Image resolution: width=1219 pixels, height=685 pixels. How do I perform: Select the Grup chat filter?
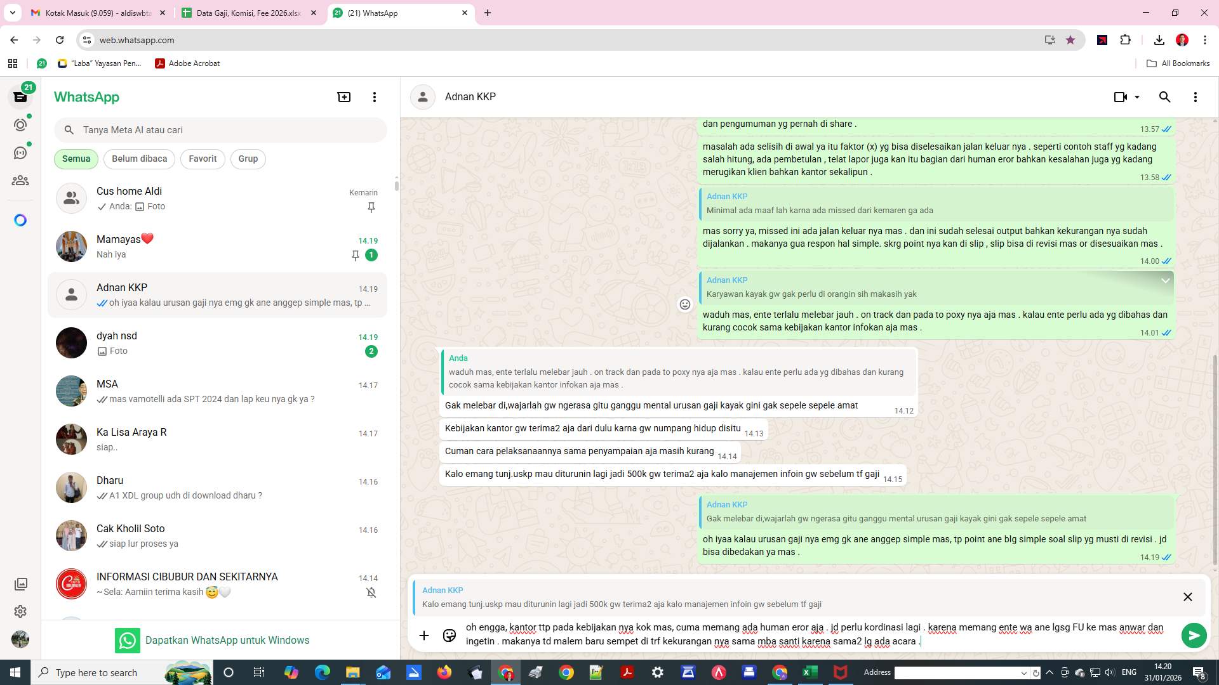pyautogui.click(x=248, y=159)
